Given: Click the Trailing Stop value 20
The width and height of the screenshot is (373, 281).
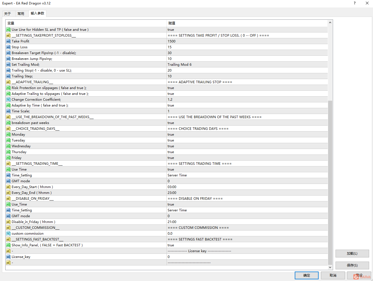Looking at the screenshot, I should coord(170,70).
